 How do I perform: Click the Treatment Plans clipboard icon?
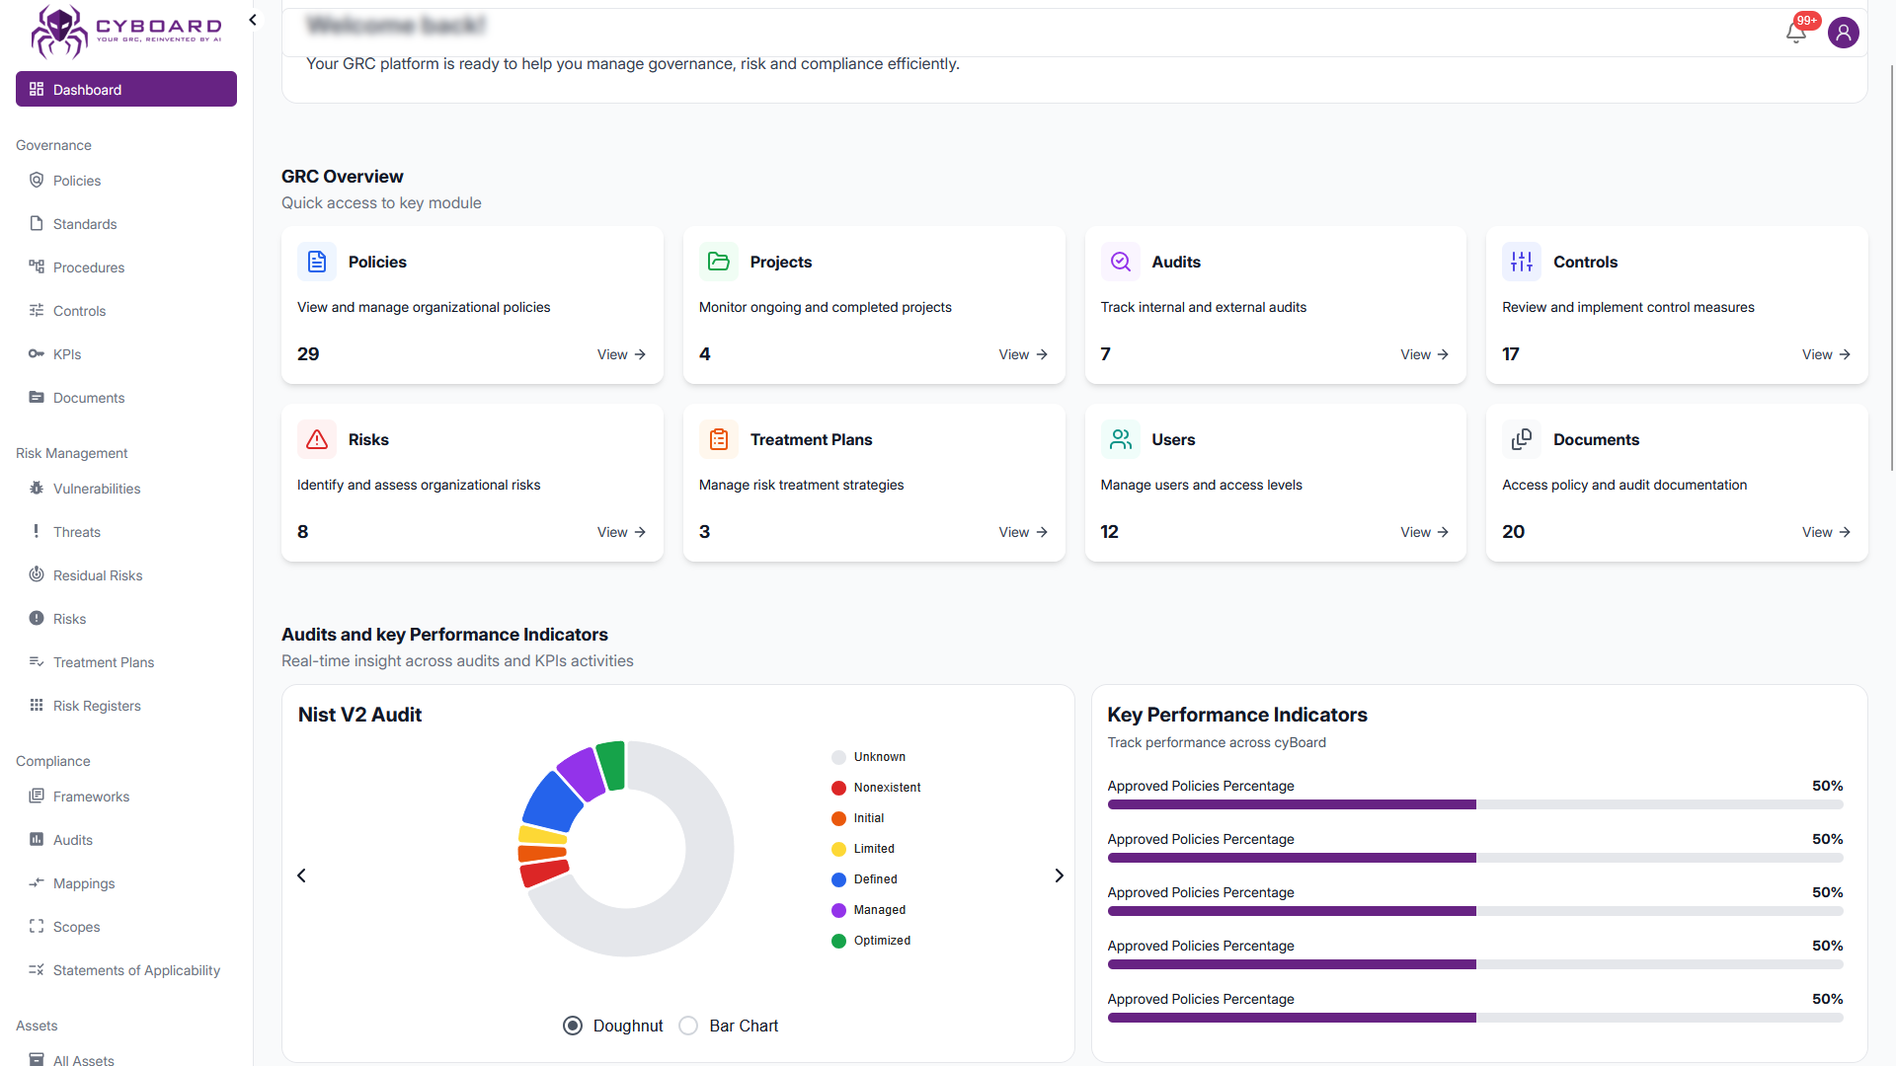pos(718,439)
